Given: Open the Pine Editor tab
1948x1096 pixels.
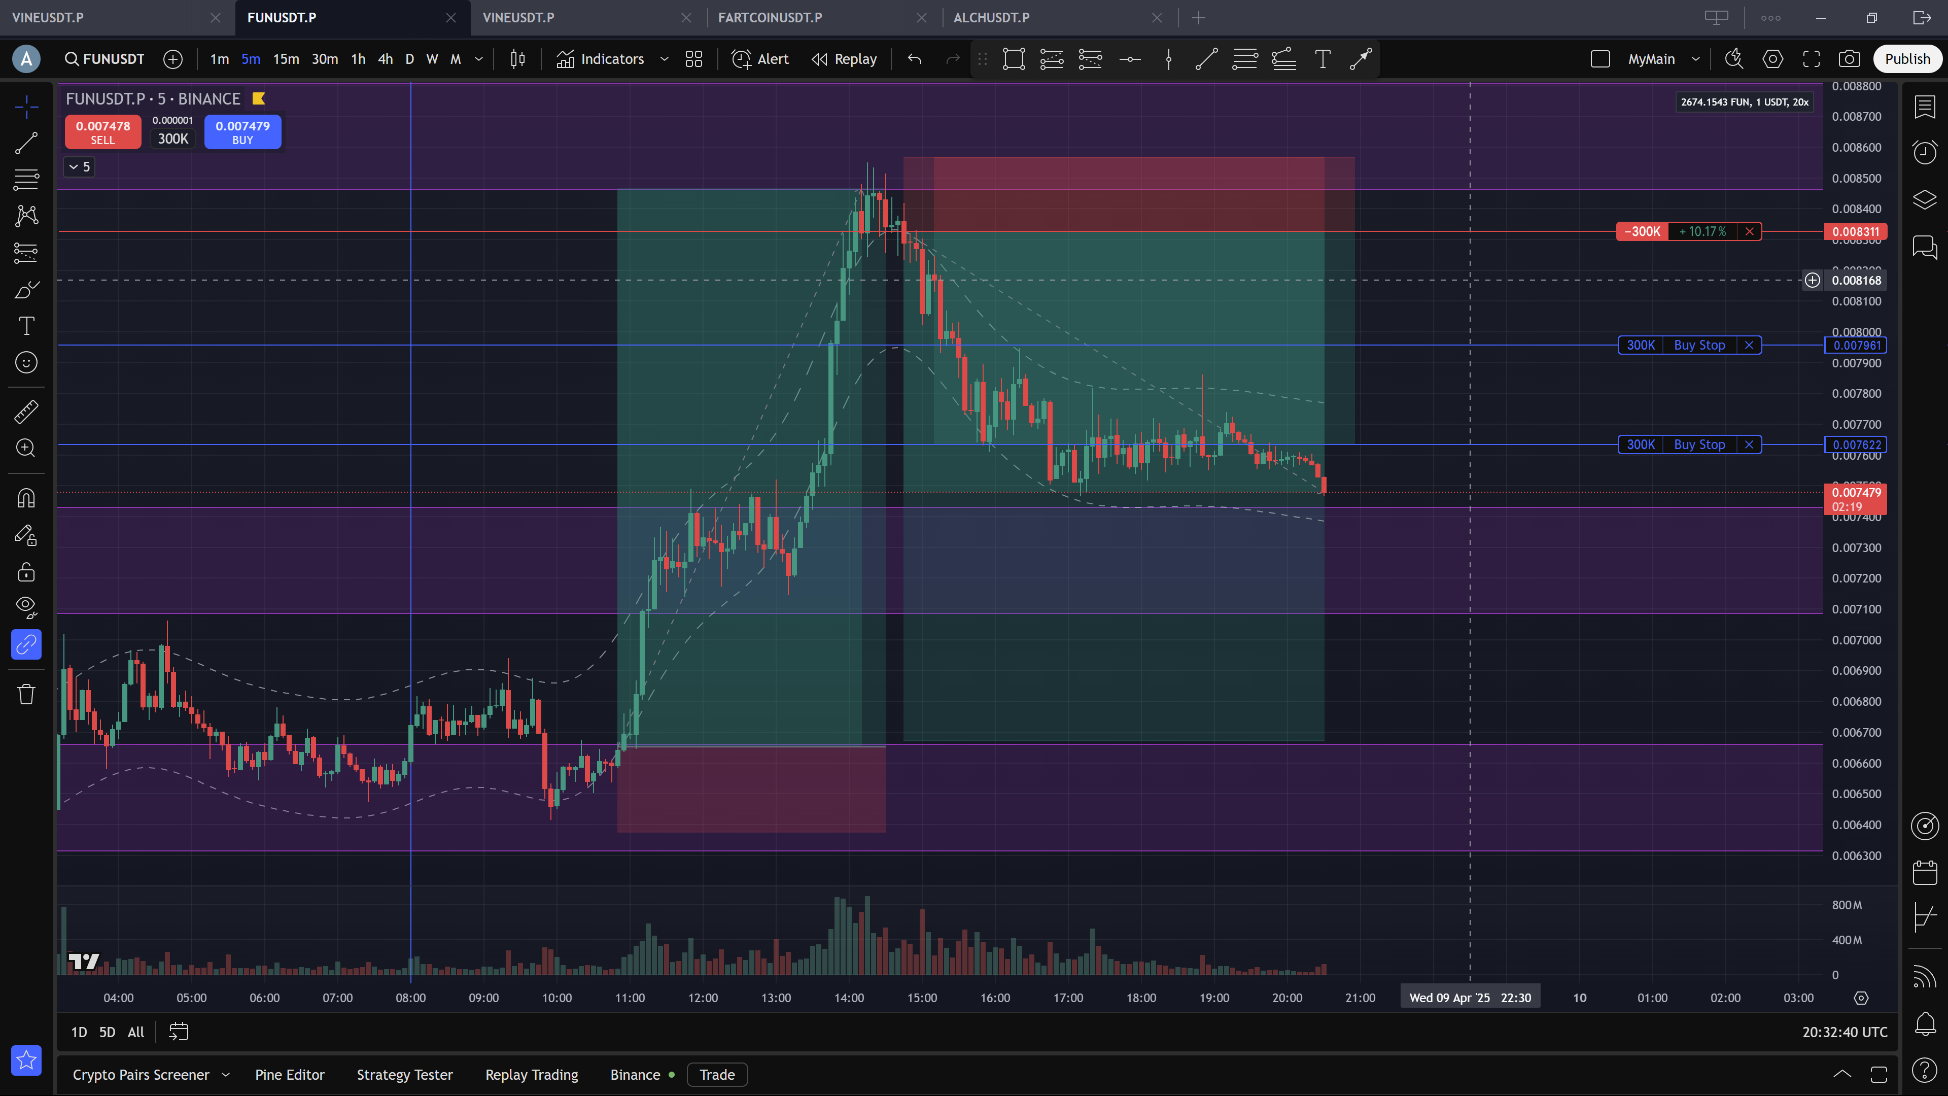Looking at the screenshot, I should (x=290, y=1075).
